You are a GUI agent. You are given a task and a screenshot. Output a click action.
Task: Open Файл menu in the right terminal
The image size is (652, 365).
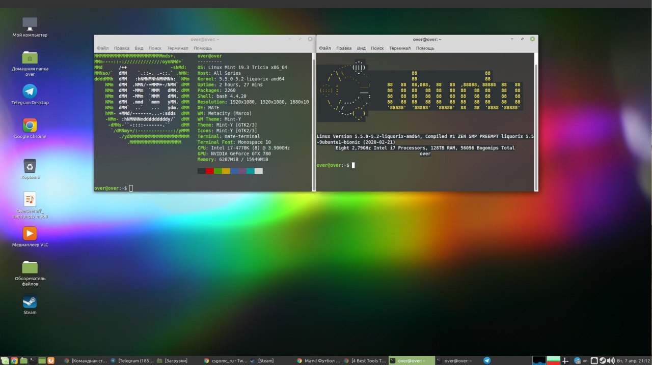pos(325,48)
